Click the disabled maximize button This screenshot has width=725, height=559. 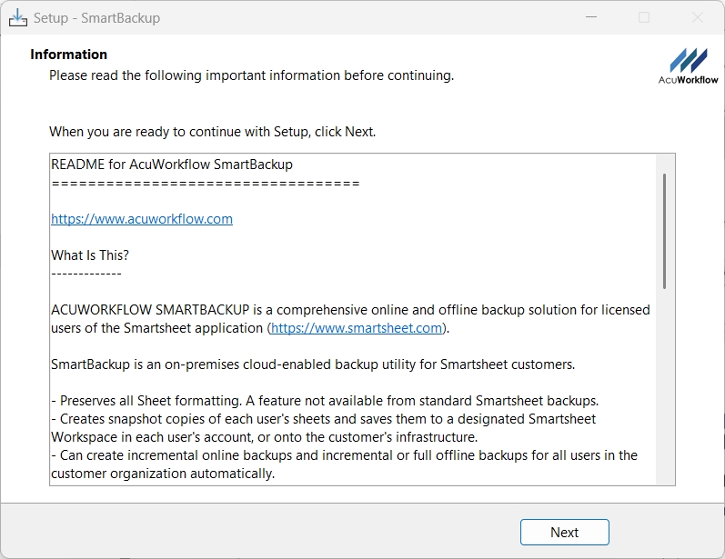[644, 18]
